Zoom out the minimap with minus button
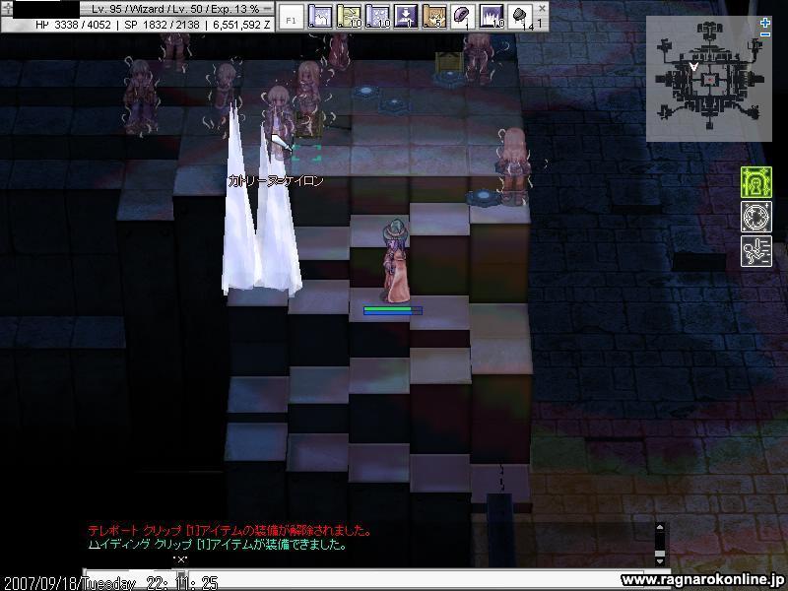The width and height of the screenshot is (788, 591). point(765,34)
